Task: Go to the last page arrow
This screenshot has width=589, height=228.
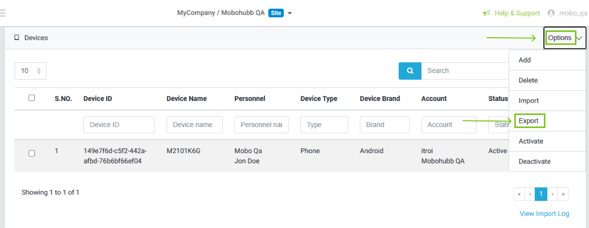Action: (x=563, y=194)
